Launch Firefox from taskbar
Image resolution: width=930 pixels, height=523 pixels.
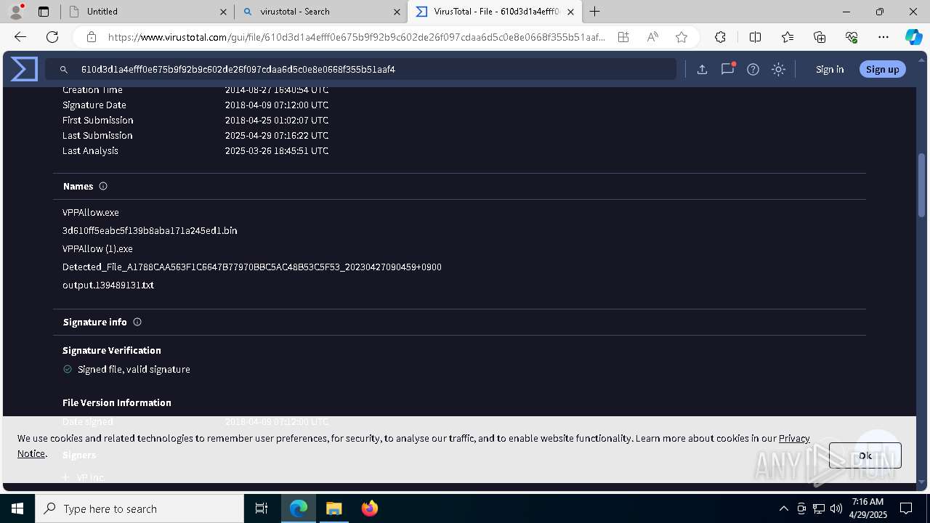[369, 508]
